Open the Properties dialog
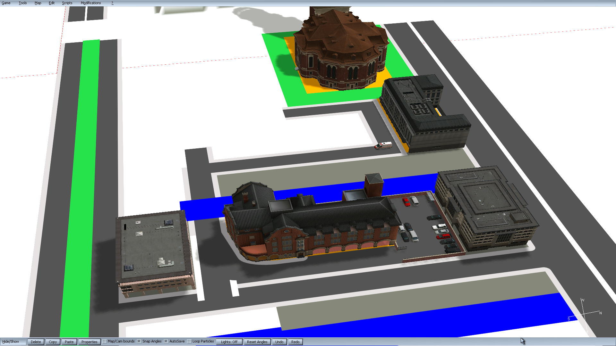 coord(89,342)
